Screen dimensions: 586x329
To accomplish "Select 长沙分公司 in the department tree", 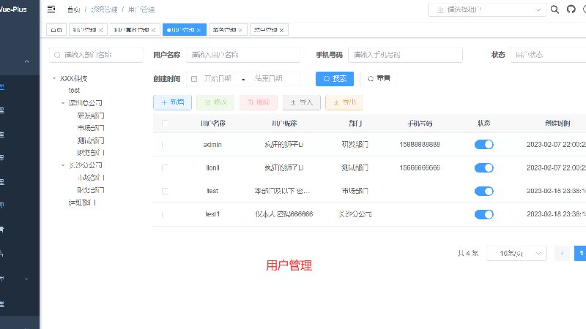I will pos(85,165).
